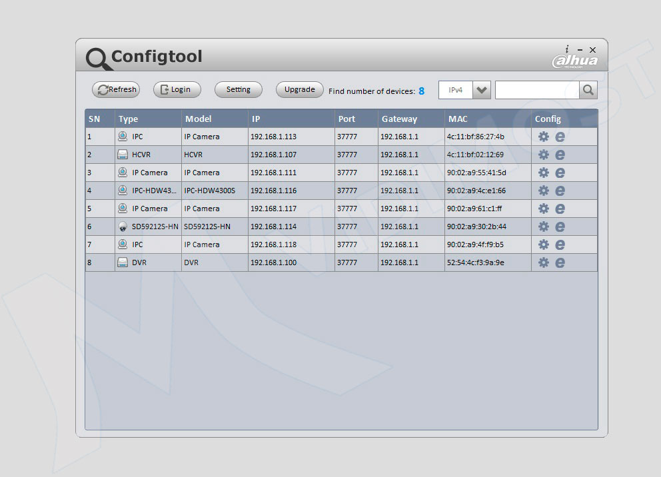Open the e browser icon for SD59212S-HN
The height and width of the screenshot is (477, 661).
[559, 227]
